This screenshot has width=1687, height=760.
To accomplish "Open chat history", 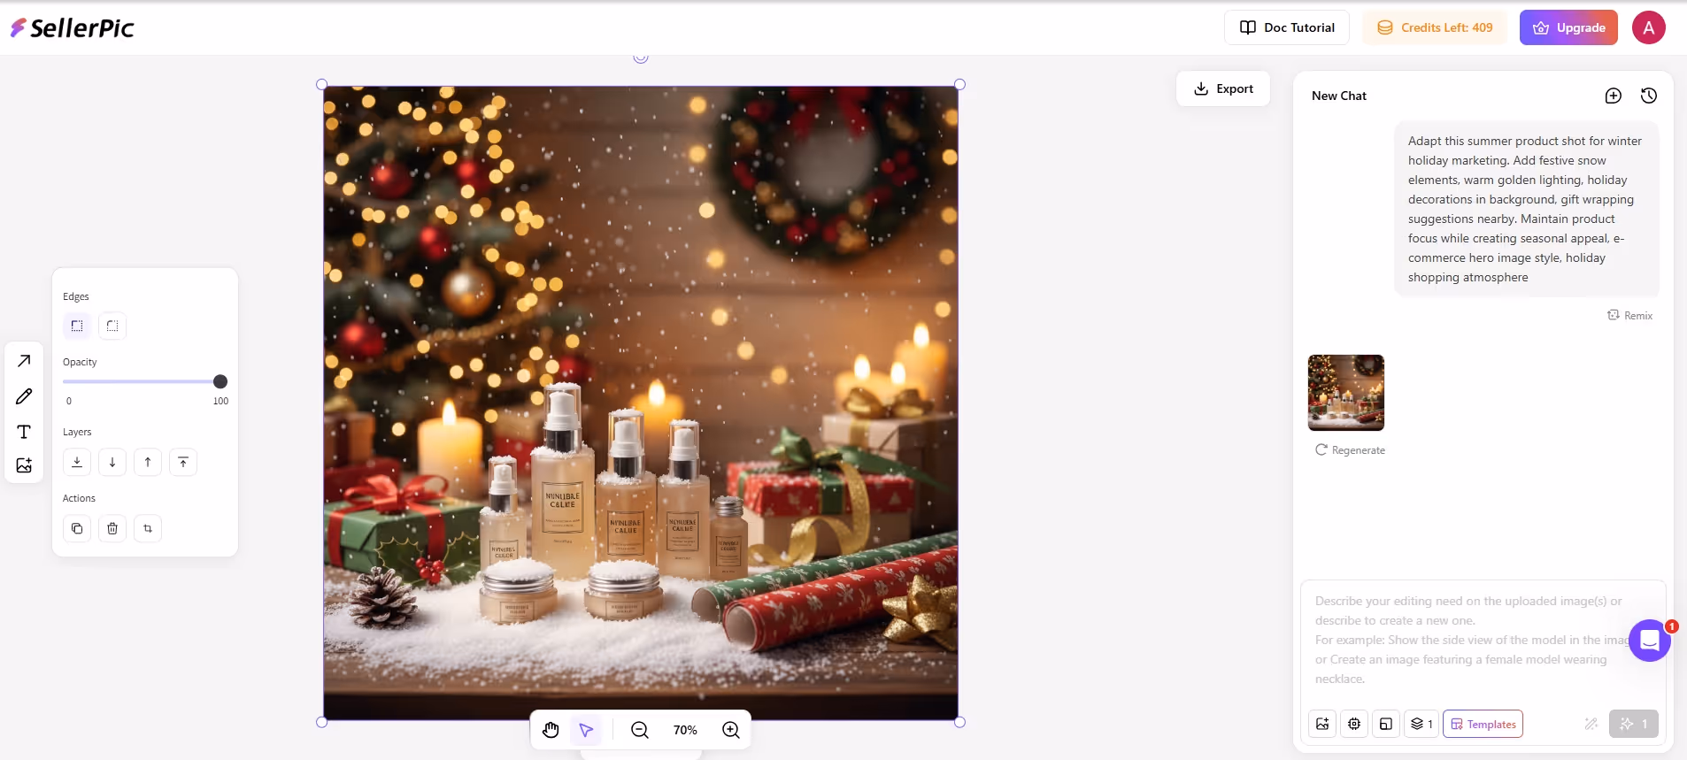I will coord(1648,96).
